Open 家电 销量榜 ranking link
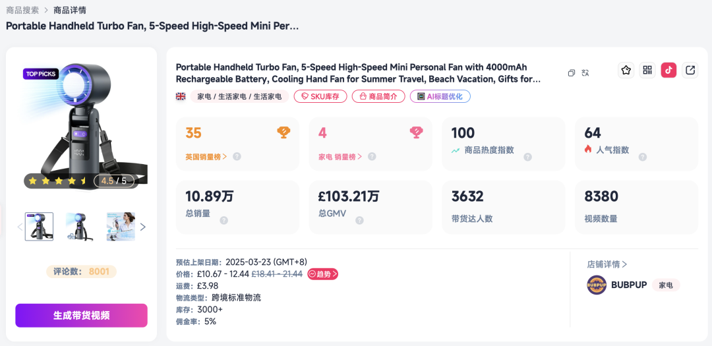 (x=340, y=157)
